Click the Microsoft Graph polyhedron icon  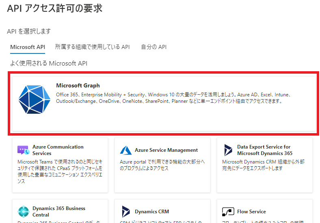[x=34, y=100]
